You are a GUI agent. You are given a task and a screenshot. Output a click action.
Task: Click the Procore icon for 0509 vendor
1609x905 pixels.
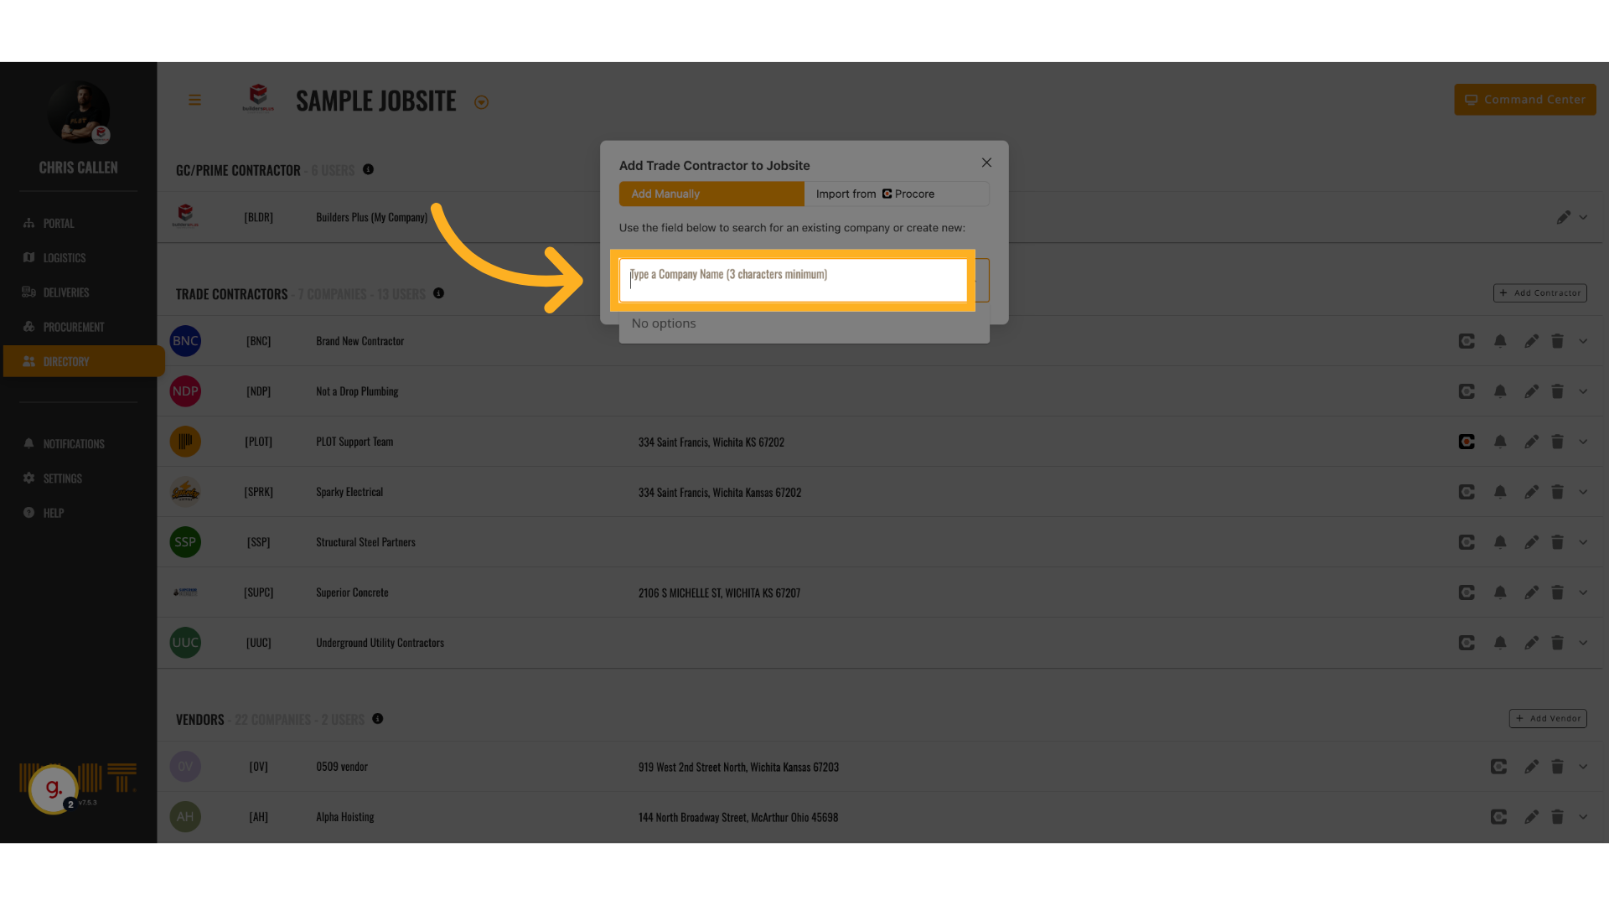[1498, 767]
